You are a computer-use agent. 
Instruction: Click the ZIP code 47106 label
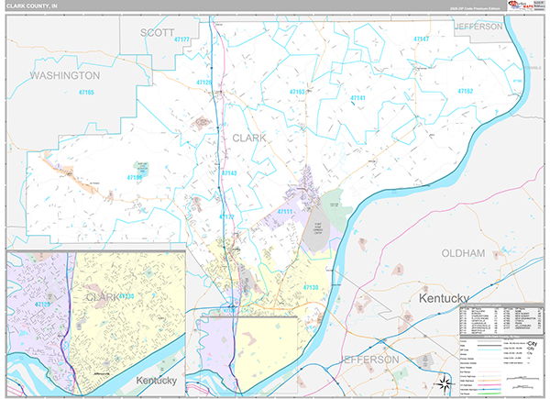coord(134,176)
